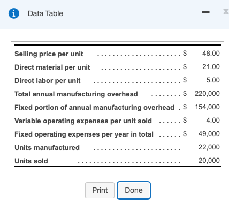Select the 4.00 value
Viewport: 229px width, 203px height.
click(x=213, y=120)
